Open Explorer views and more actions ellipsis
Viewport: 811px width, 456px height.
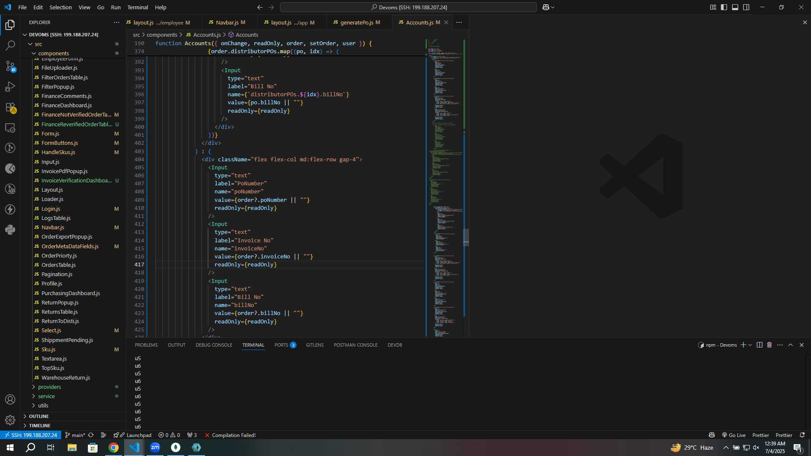pyautogui.click(x=117, y=22)
